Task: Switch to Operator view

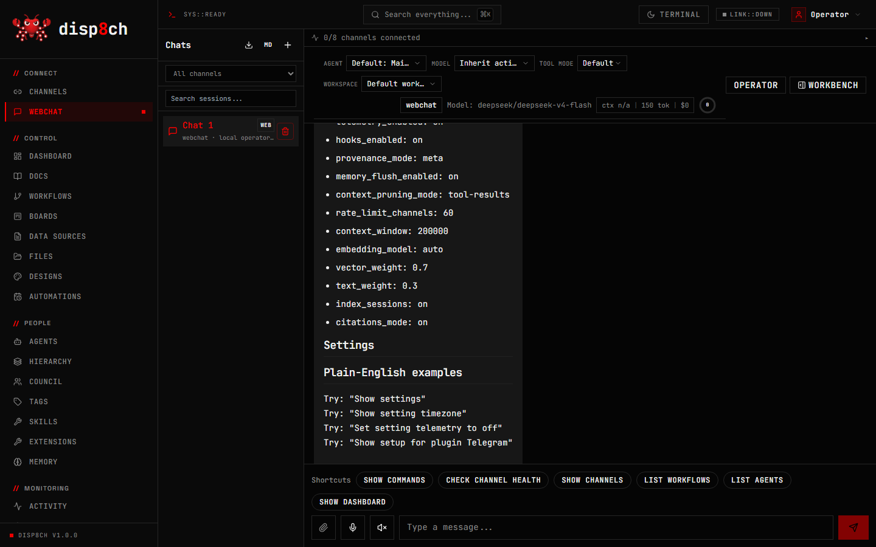Action: click(x=756, y=85)
